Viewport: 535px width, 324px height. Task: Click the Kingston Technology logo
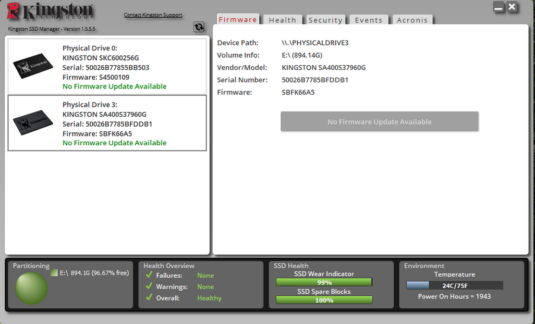click(x=51, y=12)
